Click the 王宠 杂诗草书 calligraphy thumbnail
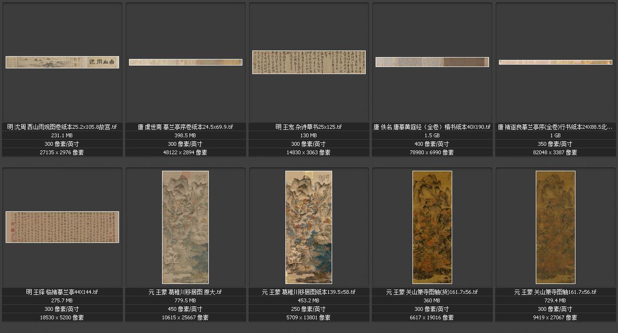Image resolution: width=618 pixels, height=333 pixels. point(309,62)
